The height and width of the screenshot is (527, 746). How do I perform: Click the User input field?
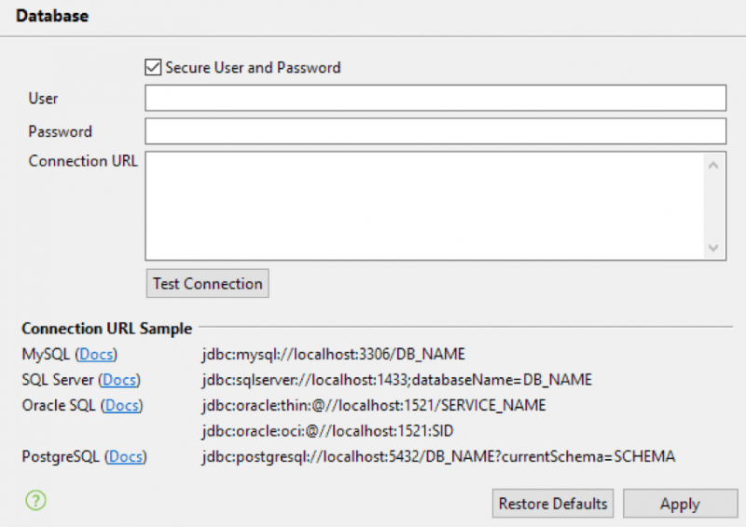435,98
